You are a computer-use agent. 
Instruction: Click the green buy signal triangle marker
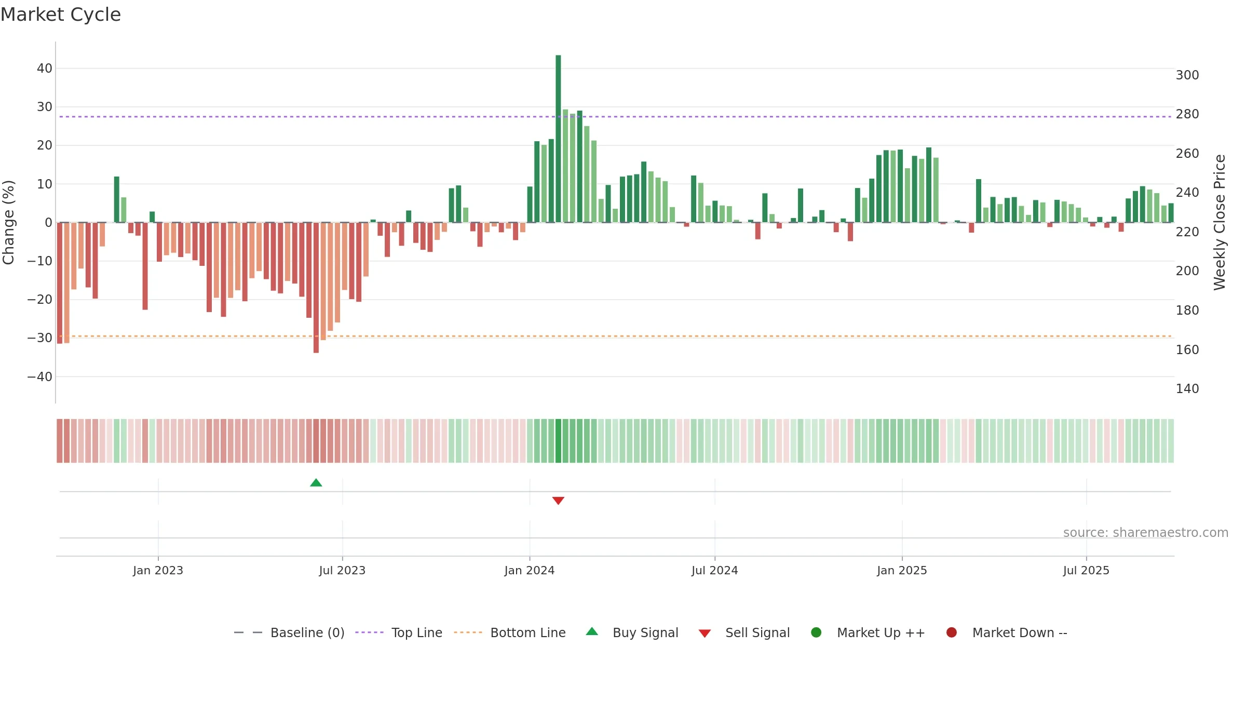tap(316, 483)
